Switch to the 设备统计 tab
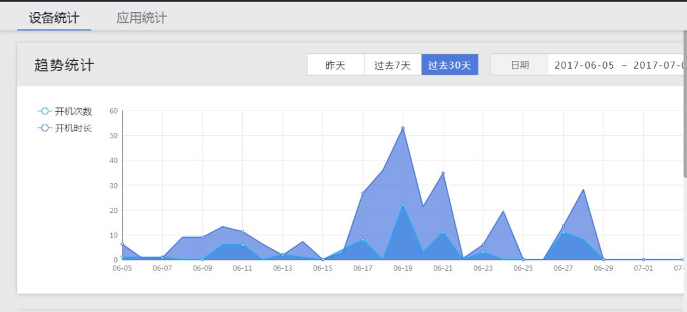 click(x=54, y=18)
